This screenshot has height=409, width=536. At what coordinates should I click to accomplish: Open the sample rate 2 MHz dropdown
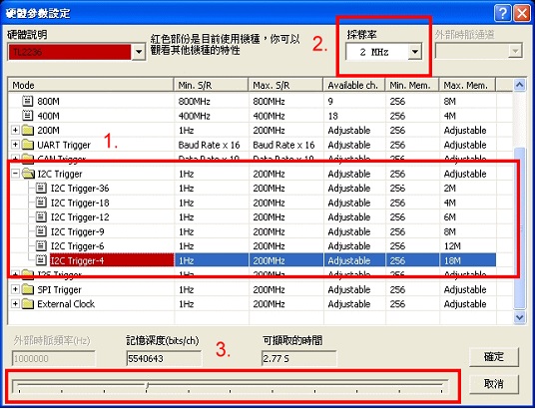pos(414,52)
